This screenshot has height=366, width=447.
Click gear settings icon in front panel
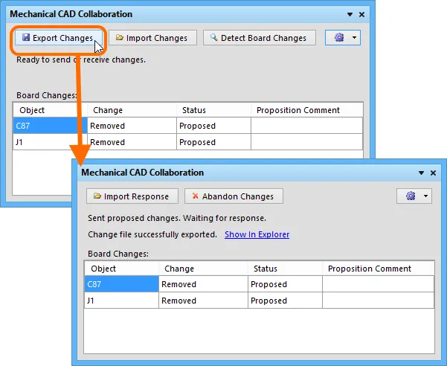click(411, 196)
